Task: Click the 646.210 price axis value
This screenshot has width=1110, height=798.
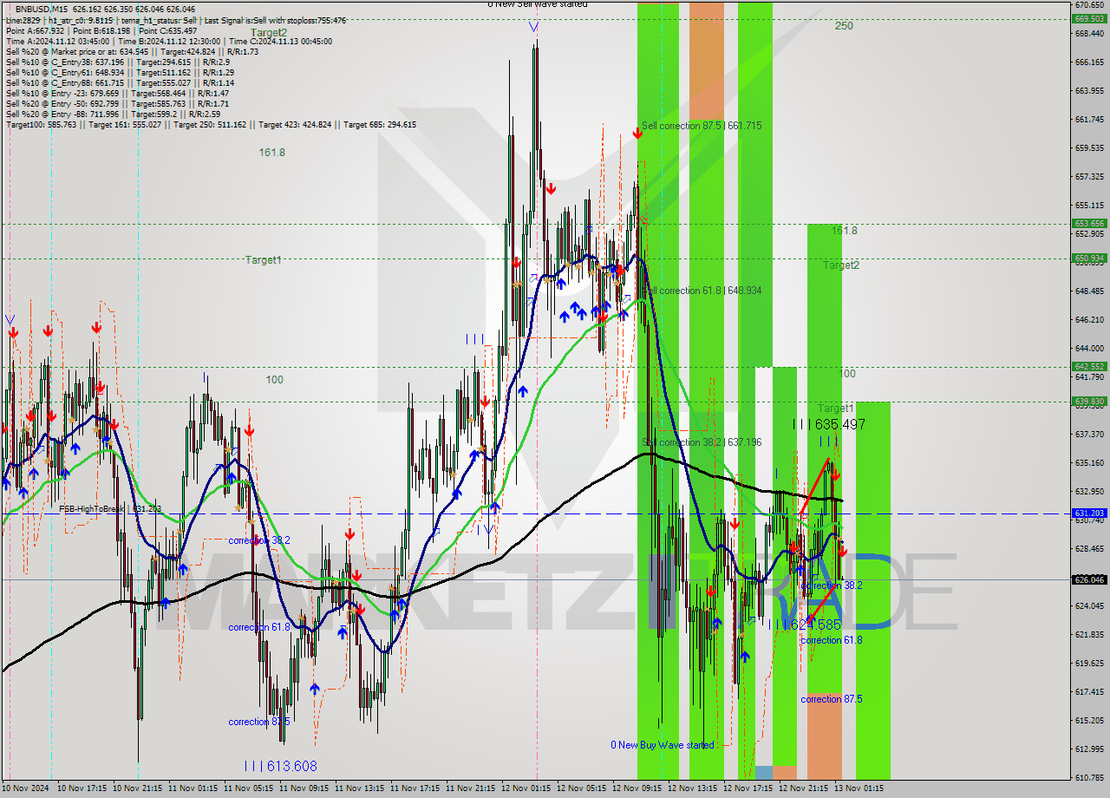Action: (x=1088, y=320)
